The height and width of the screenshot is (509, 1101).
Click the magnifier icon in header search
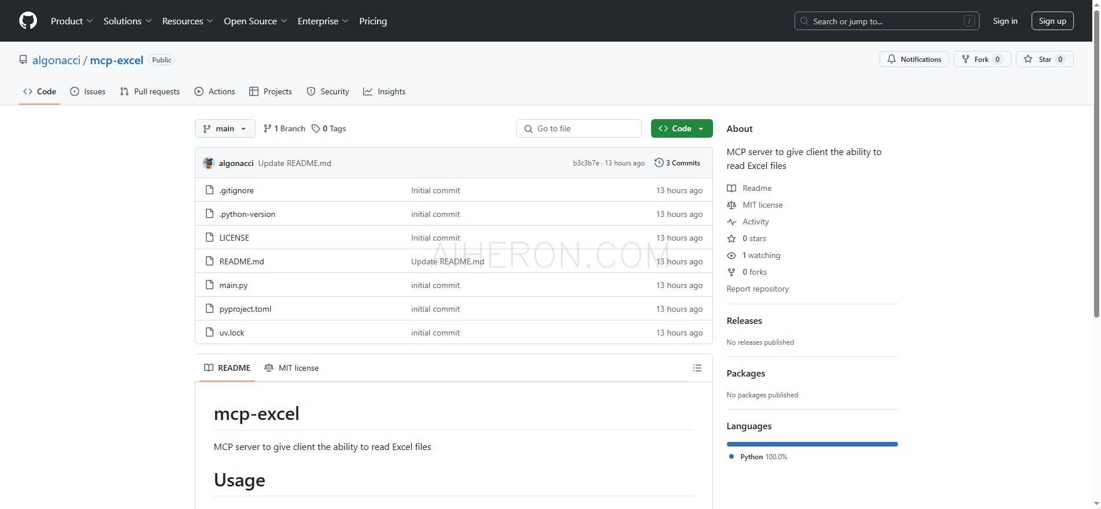[804, 21]
